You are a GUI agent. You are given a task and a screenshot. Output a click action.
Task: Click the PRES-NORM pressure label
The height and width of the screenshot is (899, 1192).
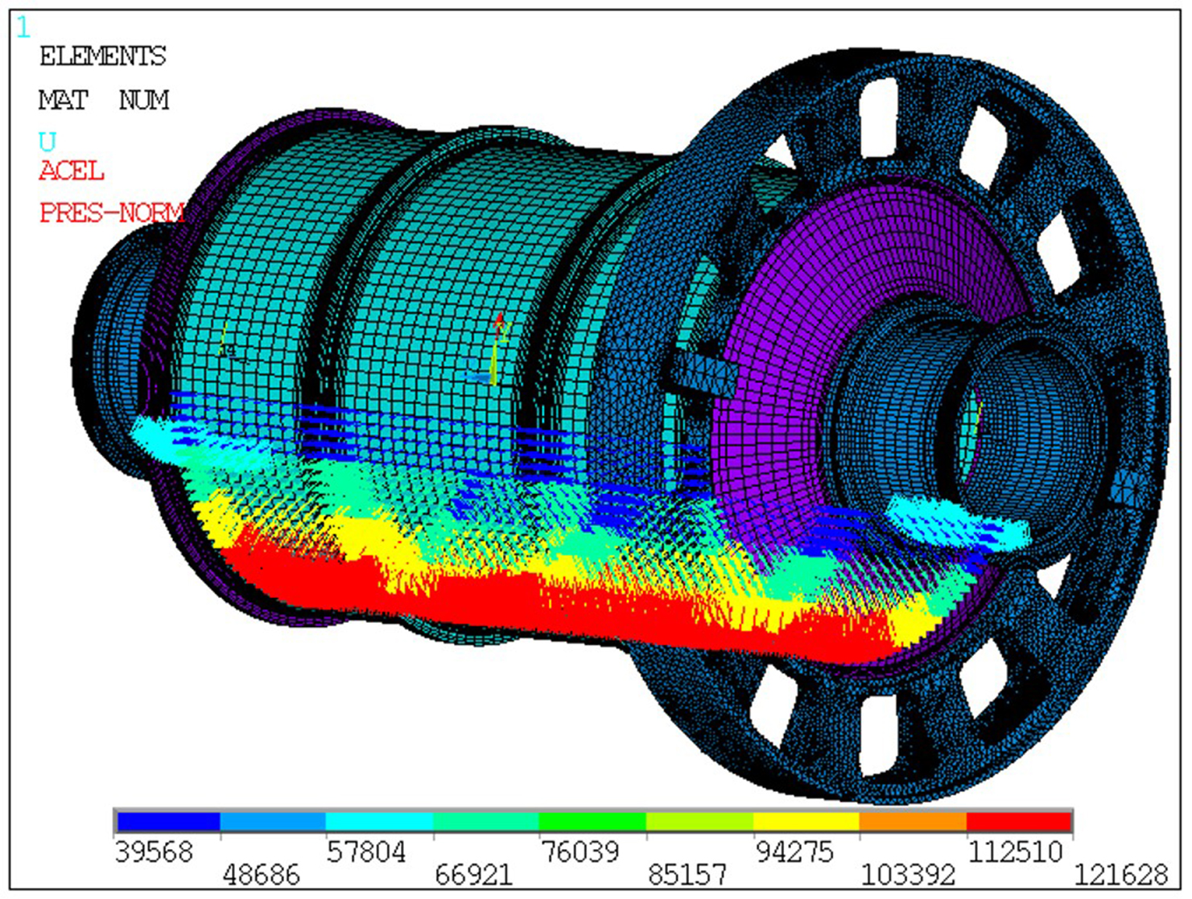point(112,213)
